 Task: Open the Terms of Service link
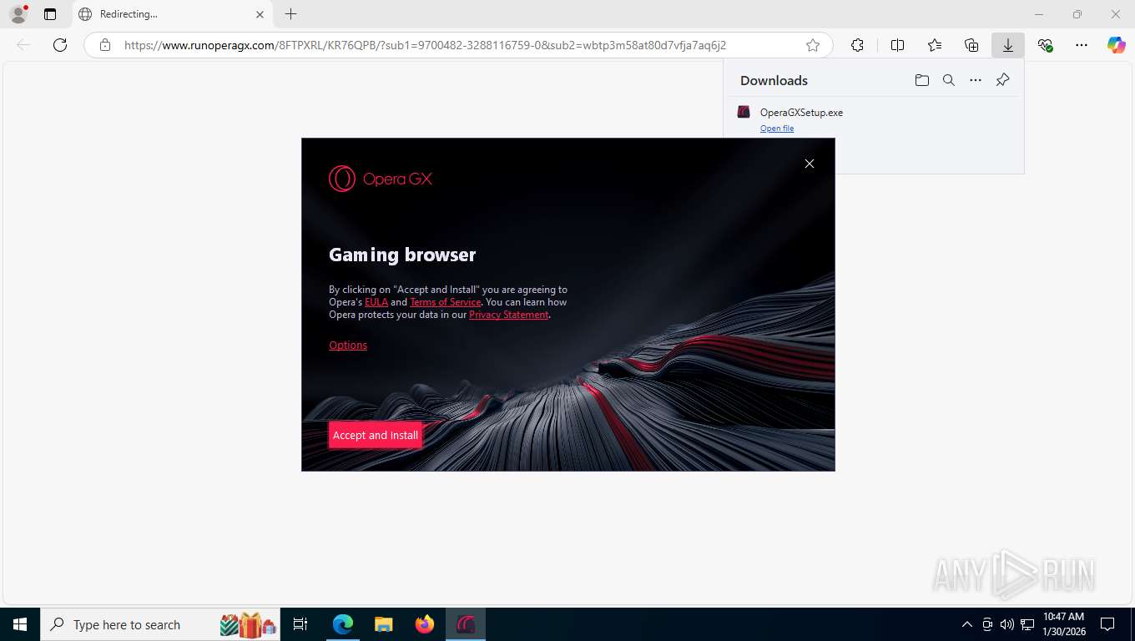[445, 301]
